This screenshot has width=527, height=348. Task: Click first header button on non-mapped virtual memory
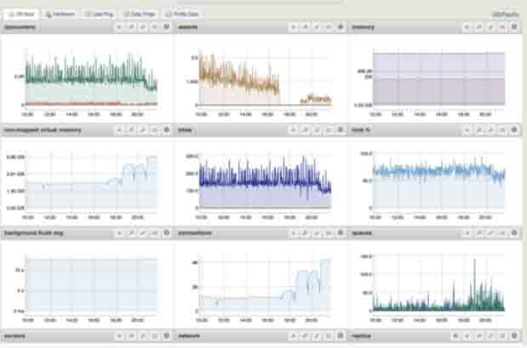119,130
